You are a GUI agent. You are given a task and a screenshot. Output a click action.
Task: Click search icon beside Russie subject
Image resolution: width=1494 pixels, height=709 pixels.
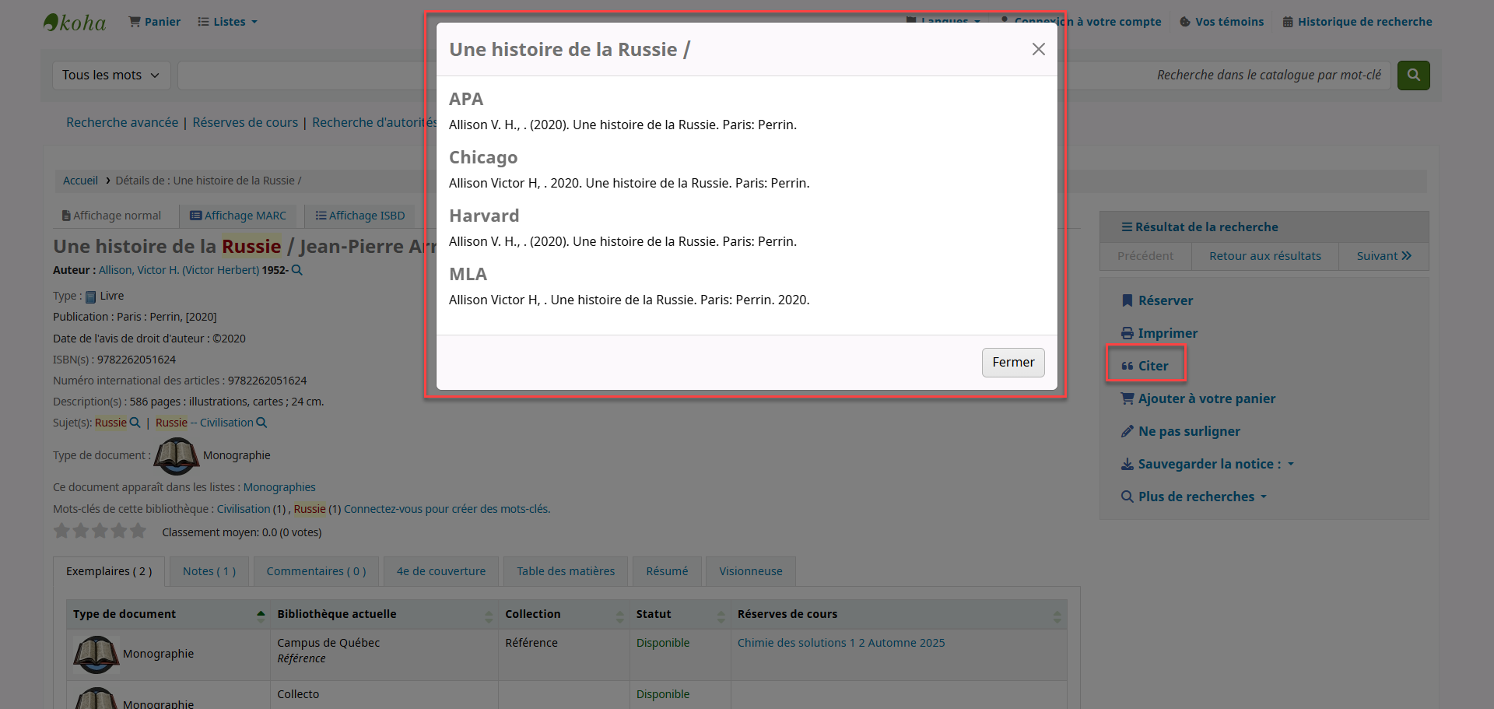(x=135, y=423)
